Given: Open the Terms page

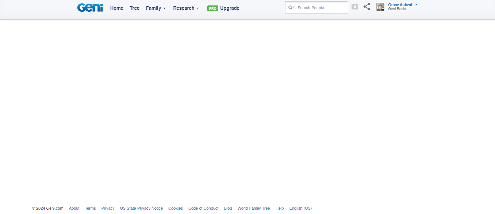Looking at the screenshot, I should (90, 208).
